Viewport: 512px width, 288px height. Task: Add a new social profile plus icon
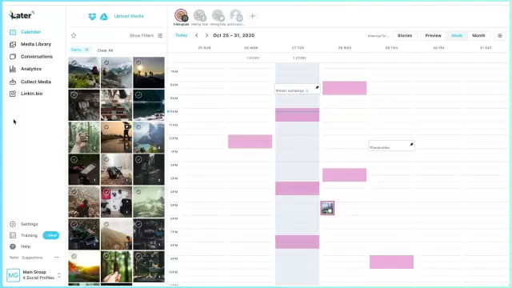(253, 16)
